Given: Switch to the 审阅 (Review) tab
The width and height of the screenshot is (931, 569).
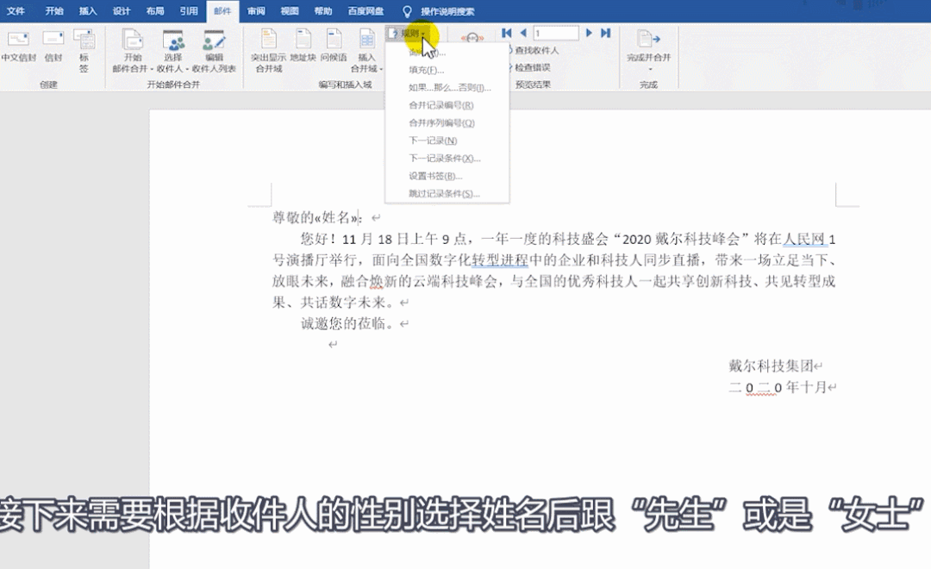Looking at the screenshot, I should pos(256,11).
